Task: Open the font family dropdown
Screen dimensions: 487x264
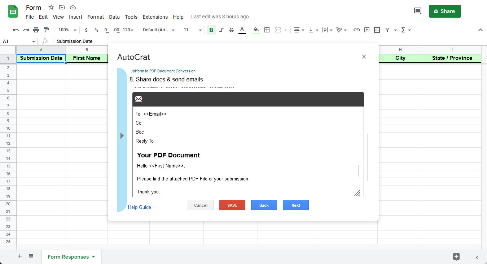Action: (159, 30)
